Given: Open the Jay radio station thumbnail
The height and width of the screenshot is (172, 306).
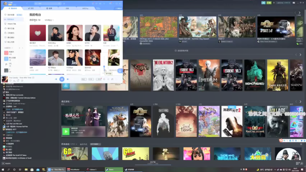Looking at the screenshot, I should pyautogui.click(x=74, y=58).
